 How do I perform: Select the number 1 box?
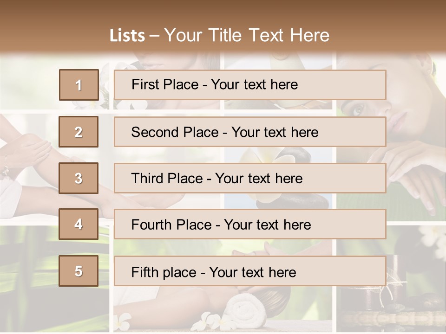coord(79,85)
